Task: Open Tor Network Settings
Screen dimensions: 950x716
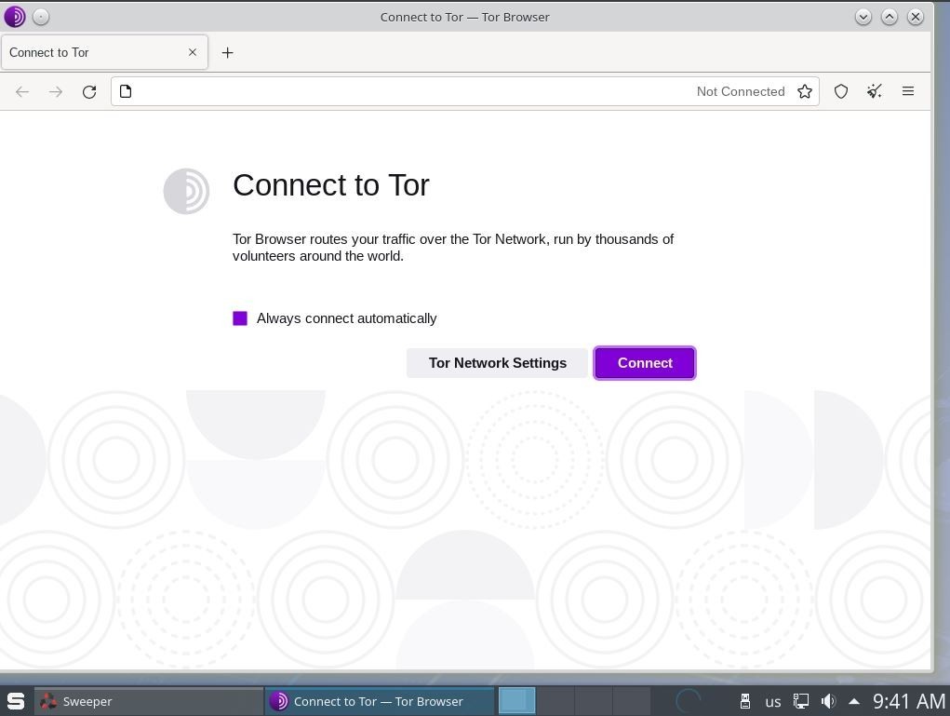Action: point(498,363)
